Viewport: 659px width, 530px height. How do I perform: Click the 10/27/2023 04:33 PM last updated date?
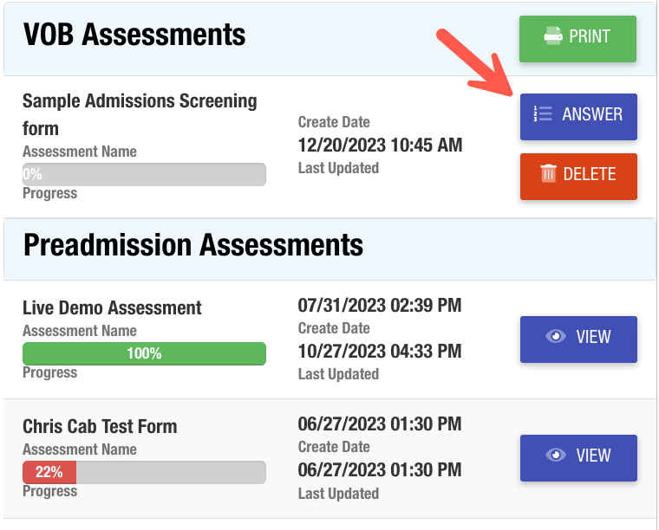coord(379,352)
